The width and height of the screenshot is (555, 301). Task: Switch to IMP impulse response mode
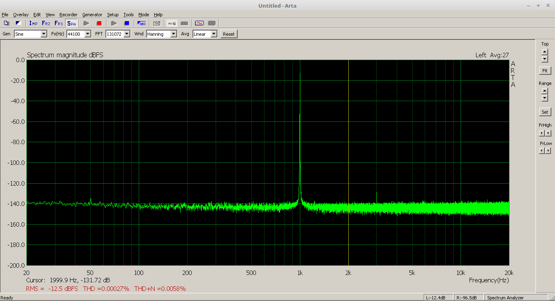[x=33, y=23]
